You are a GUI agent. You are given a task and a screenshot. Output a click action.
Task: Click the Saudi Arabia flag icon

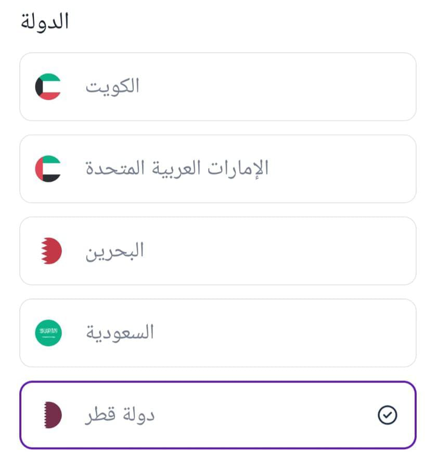coord(48,333)
